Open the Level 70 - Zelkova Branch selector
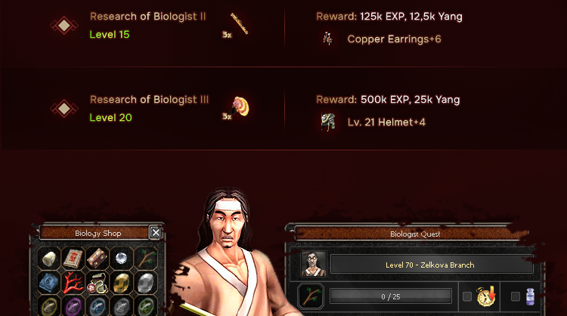The image size is (567, 316). point(432,265)
